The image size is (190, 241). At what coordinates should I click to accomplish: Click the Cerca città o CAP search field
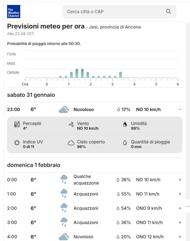(x=115, y=12)
